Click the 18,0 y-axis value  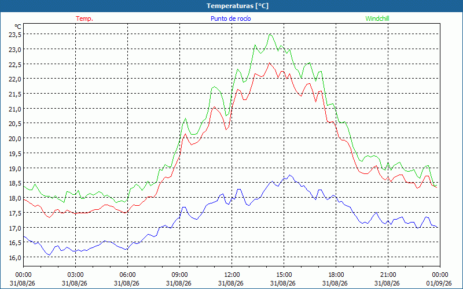(x=15, y=198)
